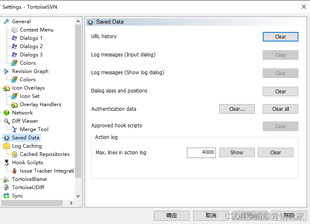Click the Overlay Handlers icon
The image size is (310, 224).
pos(15,105)
